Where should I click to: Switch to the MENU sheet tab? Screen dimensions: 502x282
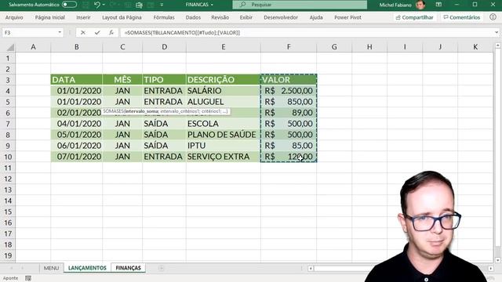coord(51,268)
